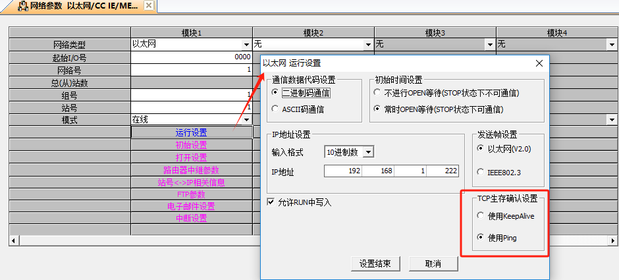Click IP address first octet 192

[343, 171]
